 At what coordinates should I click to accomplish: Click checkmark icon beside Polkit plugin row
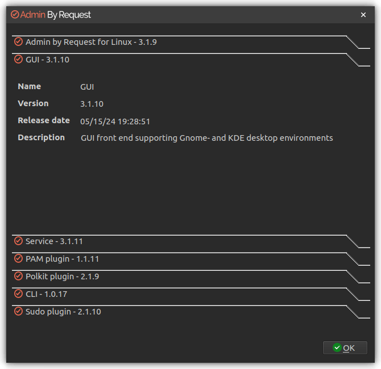coord(18,276)
